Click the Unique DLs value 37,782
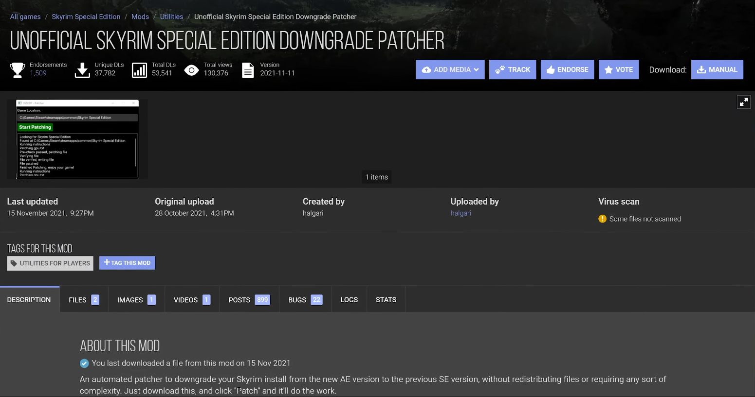 105,73
